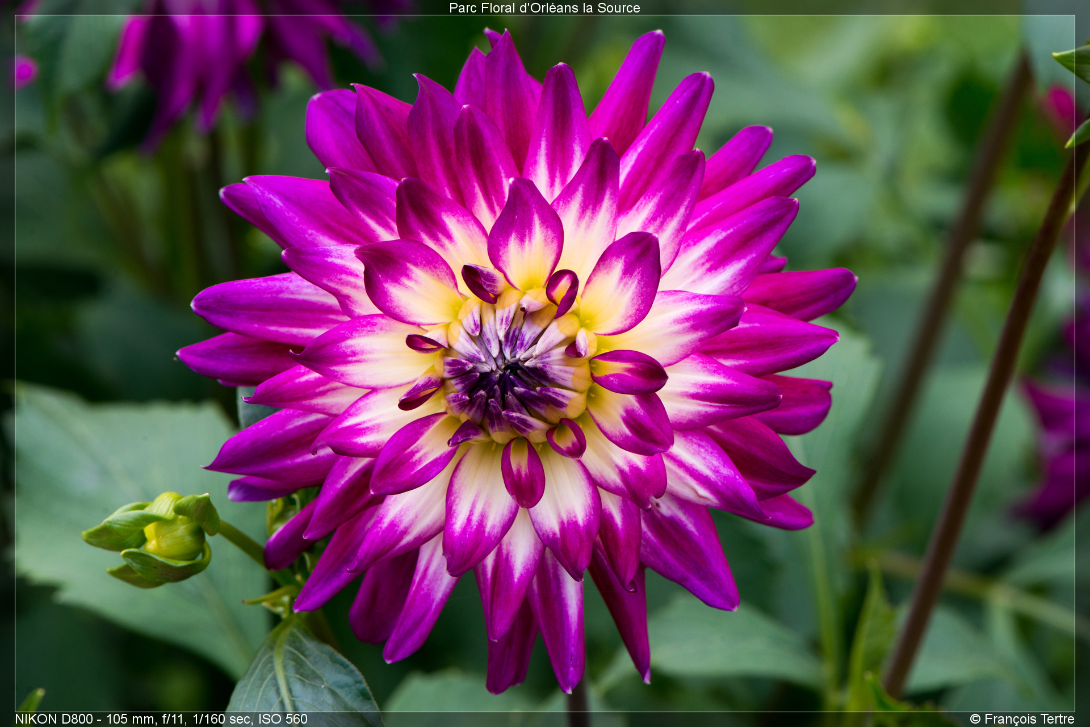Viewport: 1090px width, 727px height.
Task: Click the copyright text "© François Tertre"
Action: (1022, 719)
